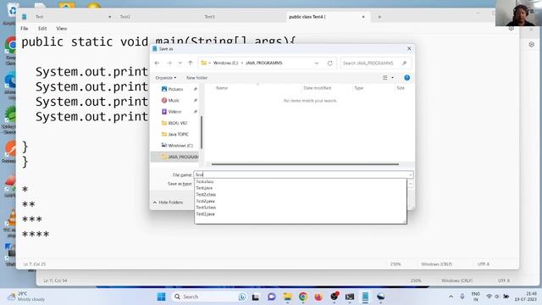
Task: Open Notepad icon on taskbar
Action: click(365, 297)
